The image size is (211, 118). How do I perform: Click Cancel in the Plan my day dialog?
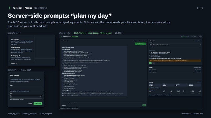[30, 104]
